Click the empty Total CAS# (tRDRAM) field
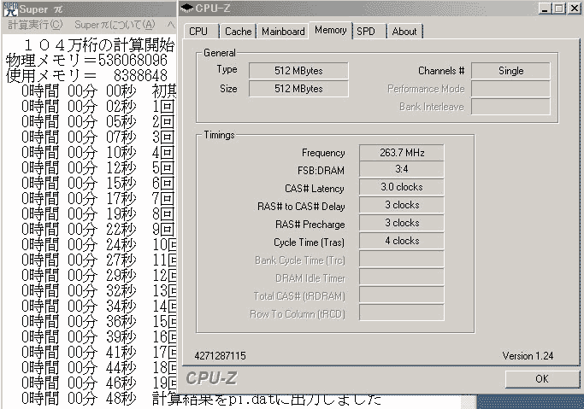 pyautogui.click(x=402, y=295)
